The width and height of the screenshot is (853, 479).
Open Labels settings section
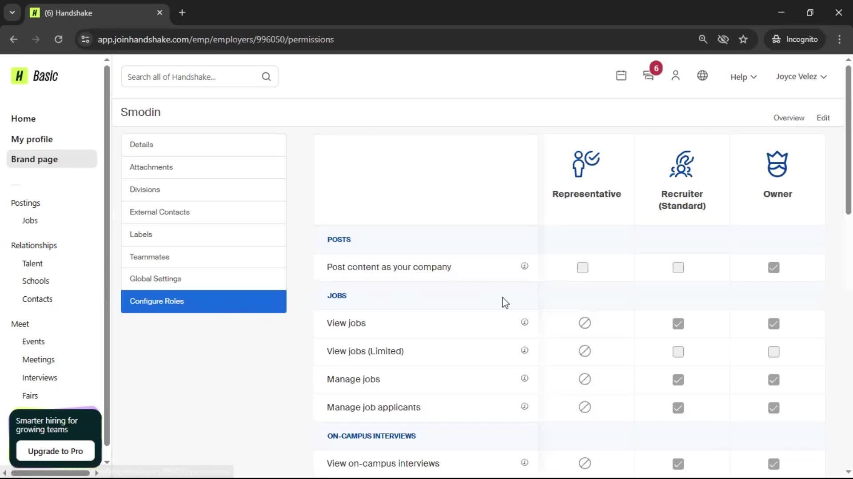click(203, 234)
